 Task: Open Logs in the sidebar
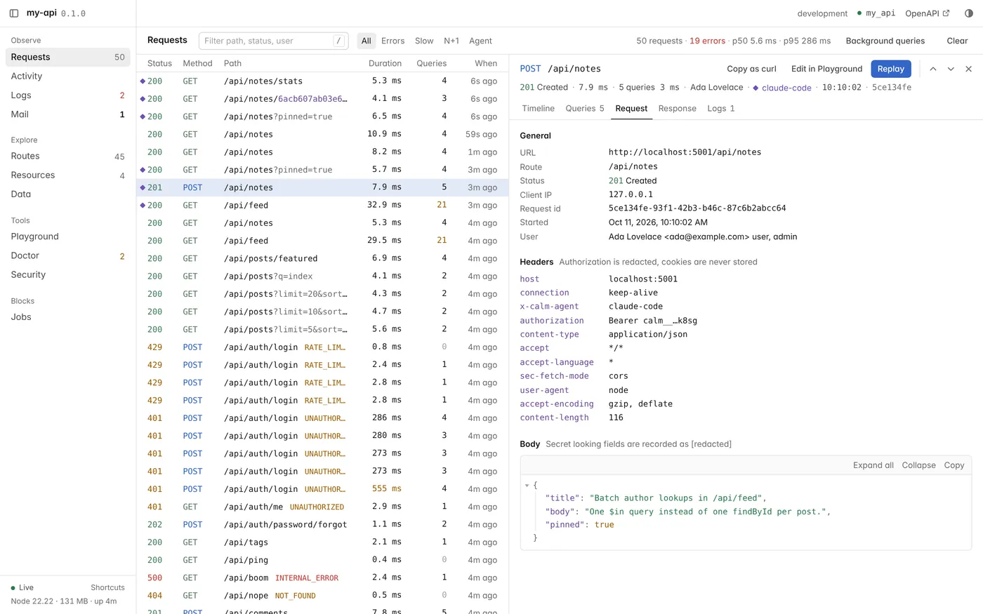point(68,95)
